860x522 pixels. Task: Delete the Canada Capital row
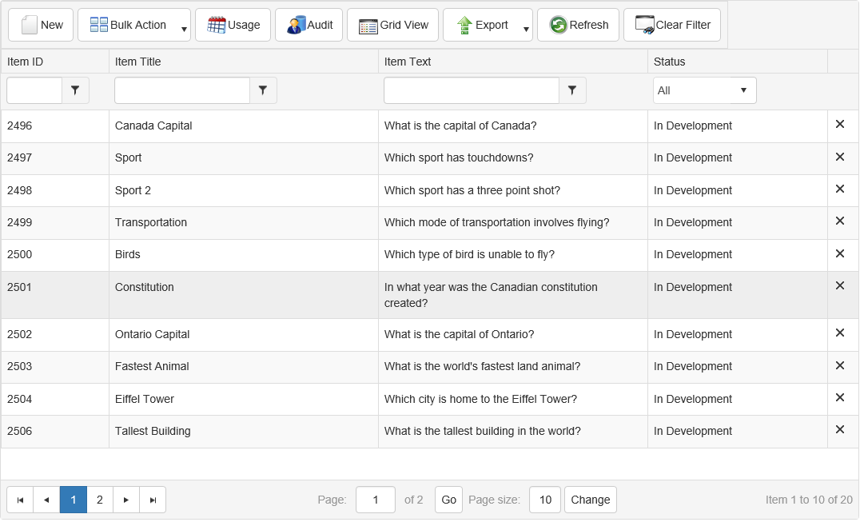(x=840, y=125)
